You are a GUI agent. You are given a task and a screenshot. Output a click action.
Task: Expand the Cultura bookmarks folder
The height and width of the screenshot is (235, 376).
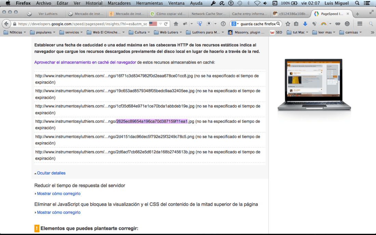tap(139, 32)
